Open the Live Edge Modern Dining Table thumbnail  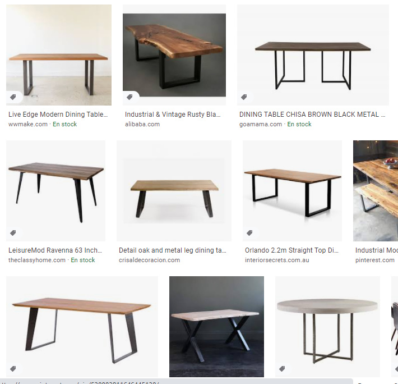pyautogui.click(x=59, y=55)
